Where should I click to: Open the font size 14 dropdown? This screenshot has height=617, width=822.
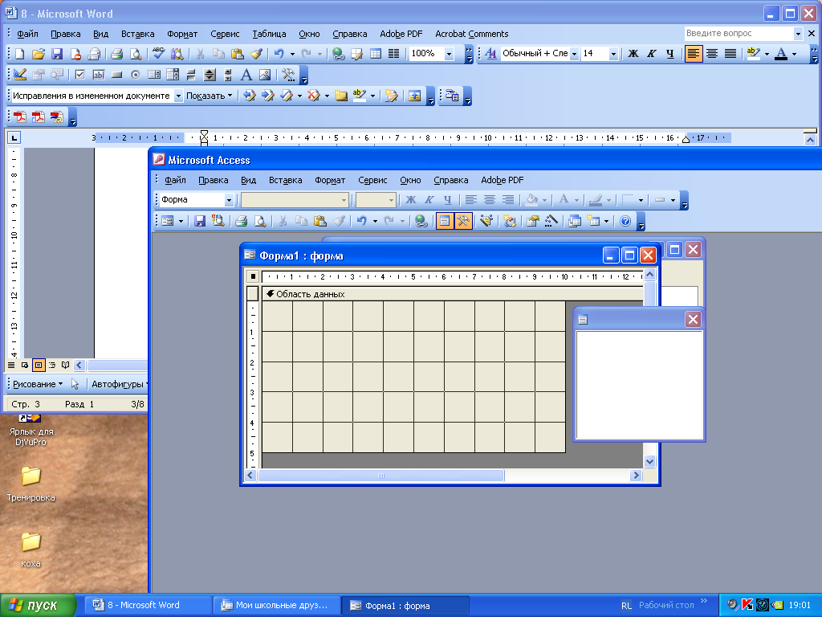613,54
